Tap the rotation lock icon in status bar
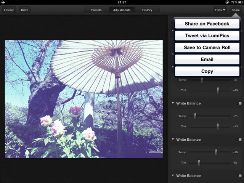This screenshot has width=244, height=183. [227, 2]
